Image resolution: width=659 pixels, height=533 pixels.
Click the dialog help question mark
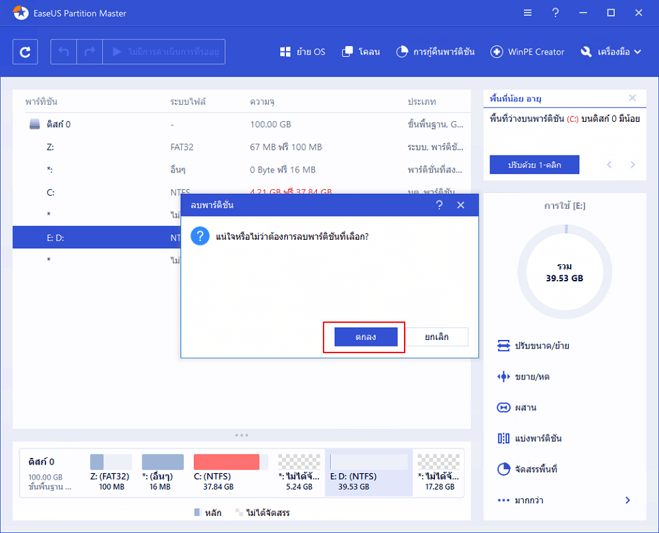[x=439, y=205]
